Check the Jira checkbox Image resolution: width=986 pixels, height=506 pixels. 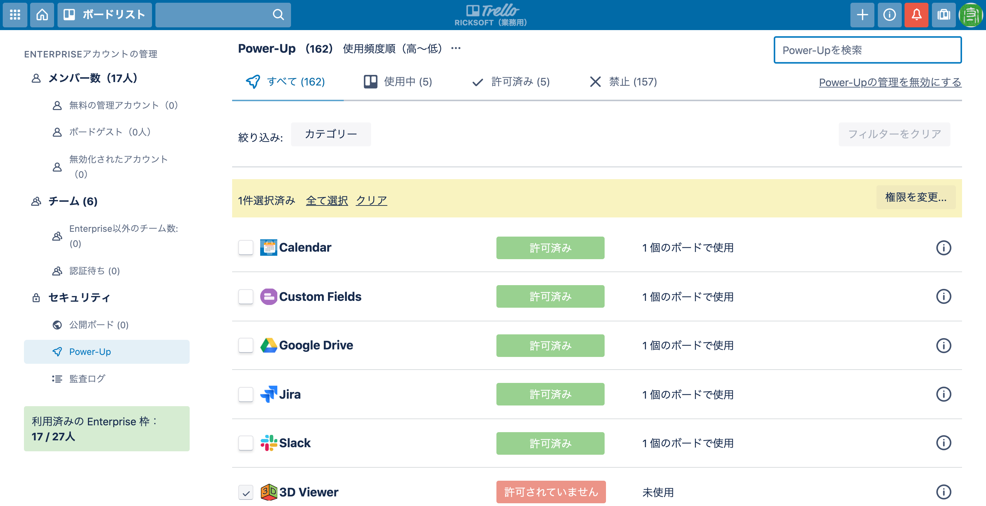coord(246,395)
